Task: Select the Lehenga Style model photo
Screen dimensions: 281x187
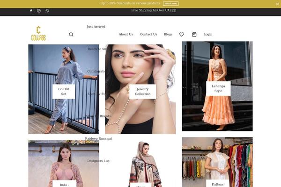Action: [x=217, y=86]
